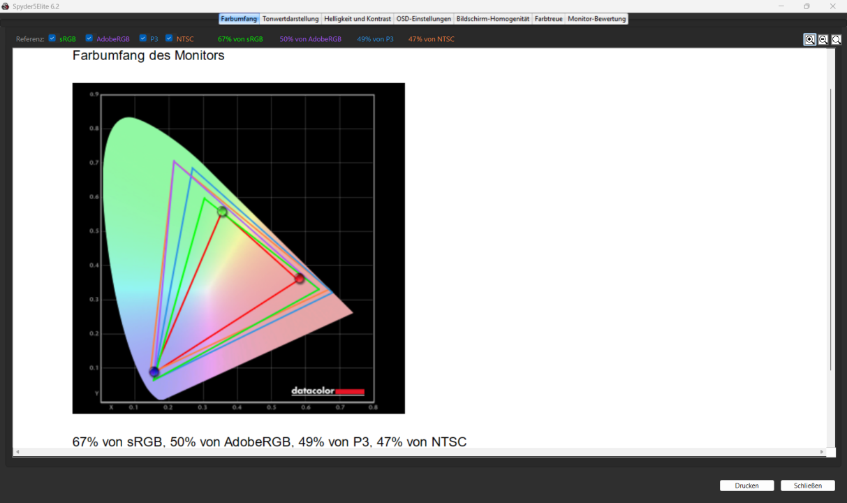The image size is (847, 503).
Task: Click the reset zoom magnifier icon
Action: 836,40
